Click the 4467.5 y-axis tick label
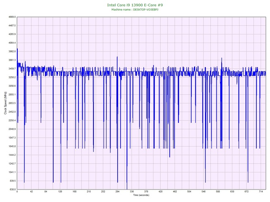The height and width of the screenshot is (202, 270). coord(12,26)
